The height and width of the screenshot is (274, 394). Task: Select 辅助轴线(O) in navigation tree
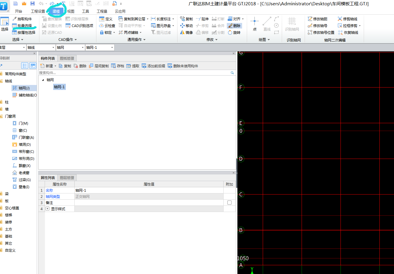pos(25,95)
